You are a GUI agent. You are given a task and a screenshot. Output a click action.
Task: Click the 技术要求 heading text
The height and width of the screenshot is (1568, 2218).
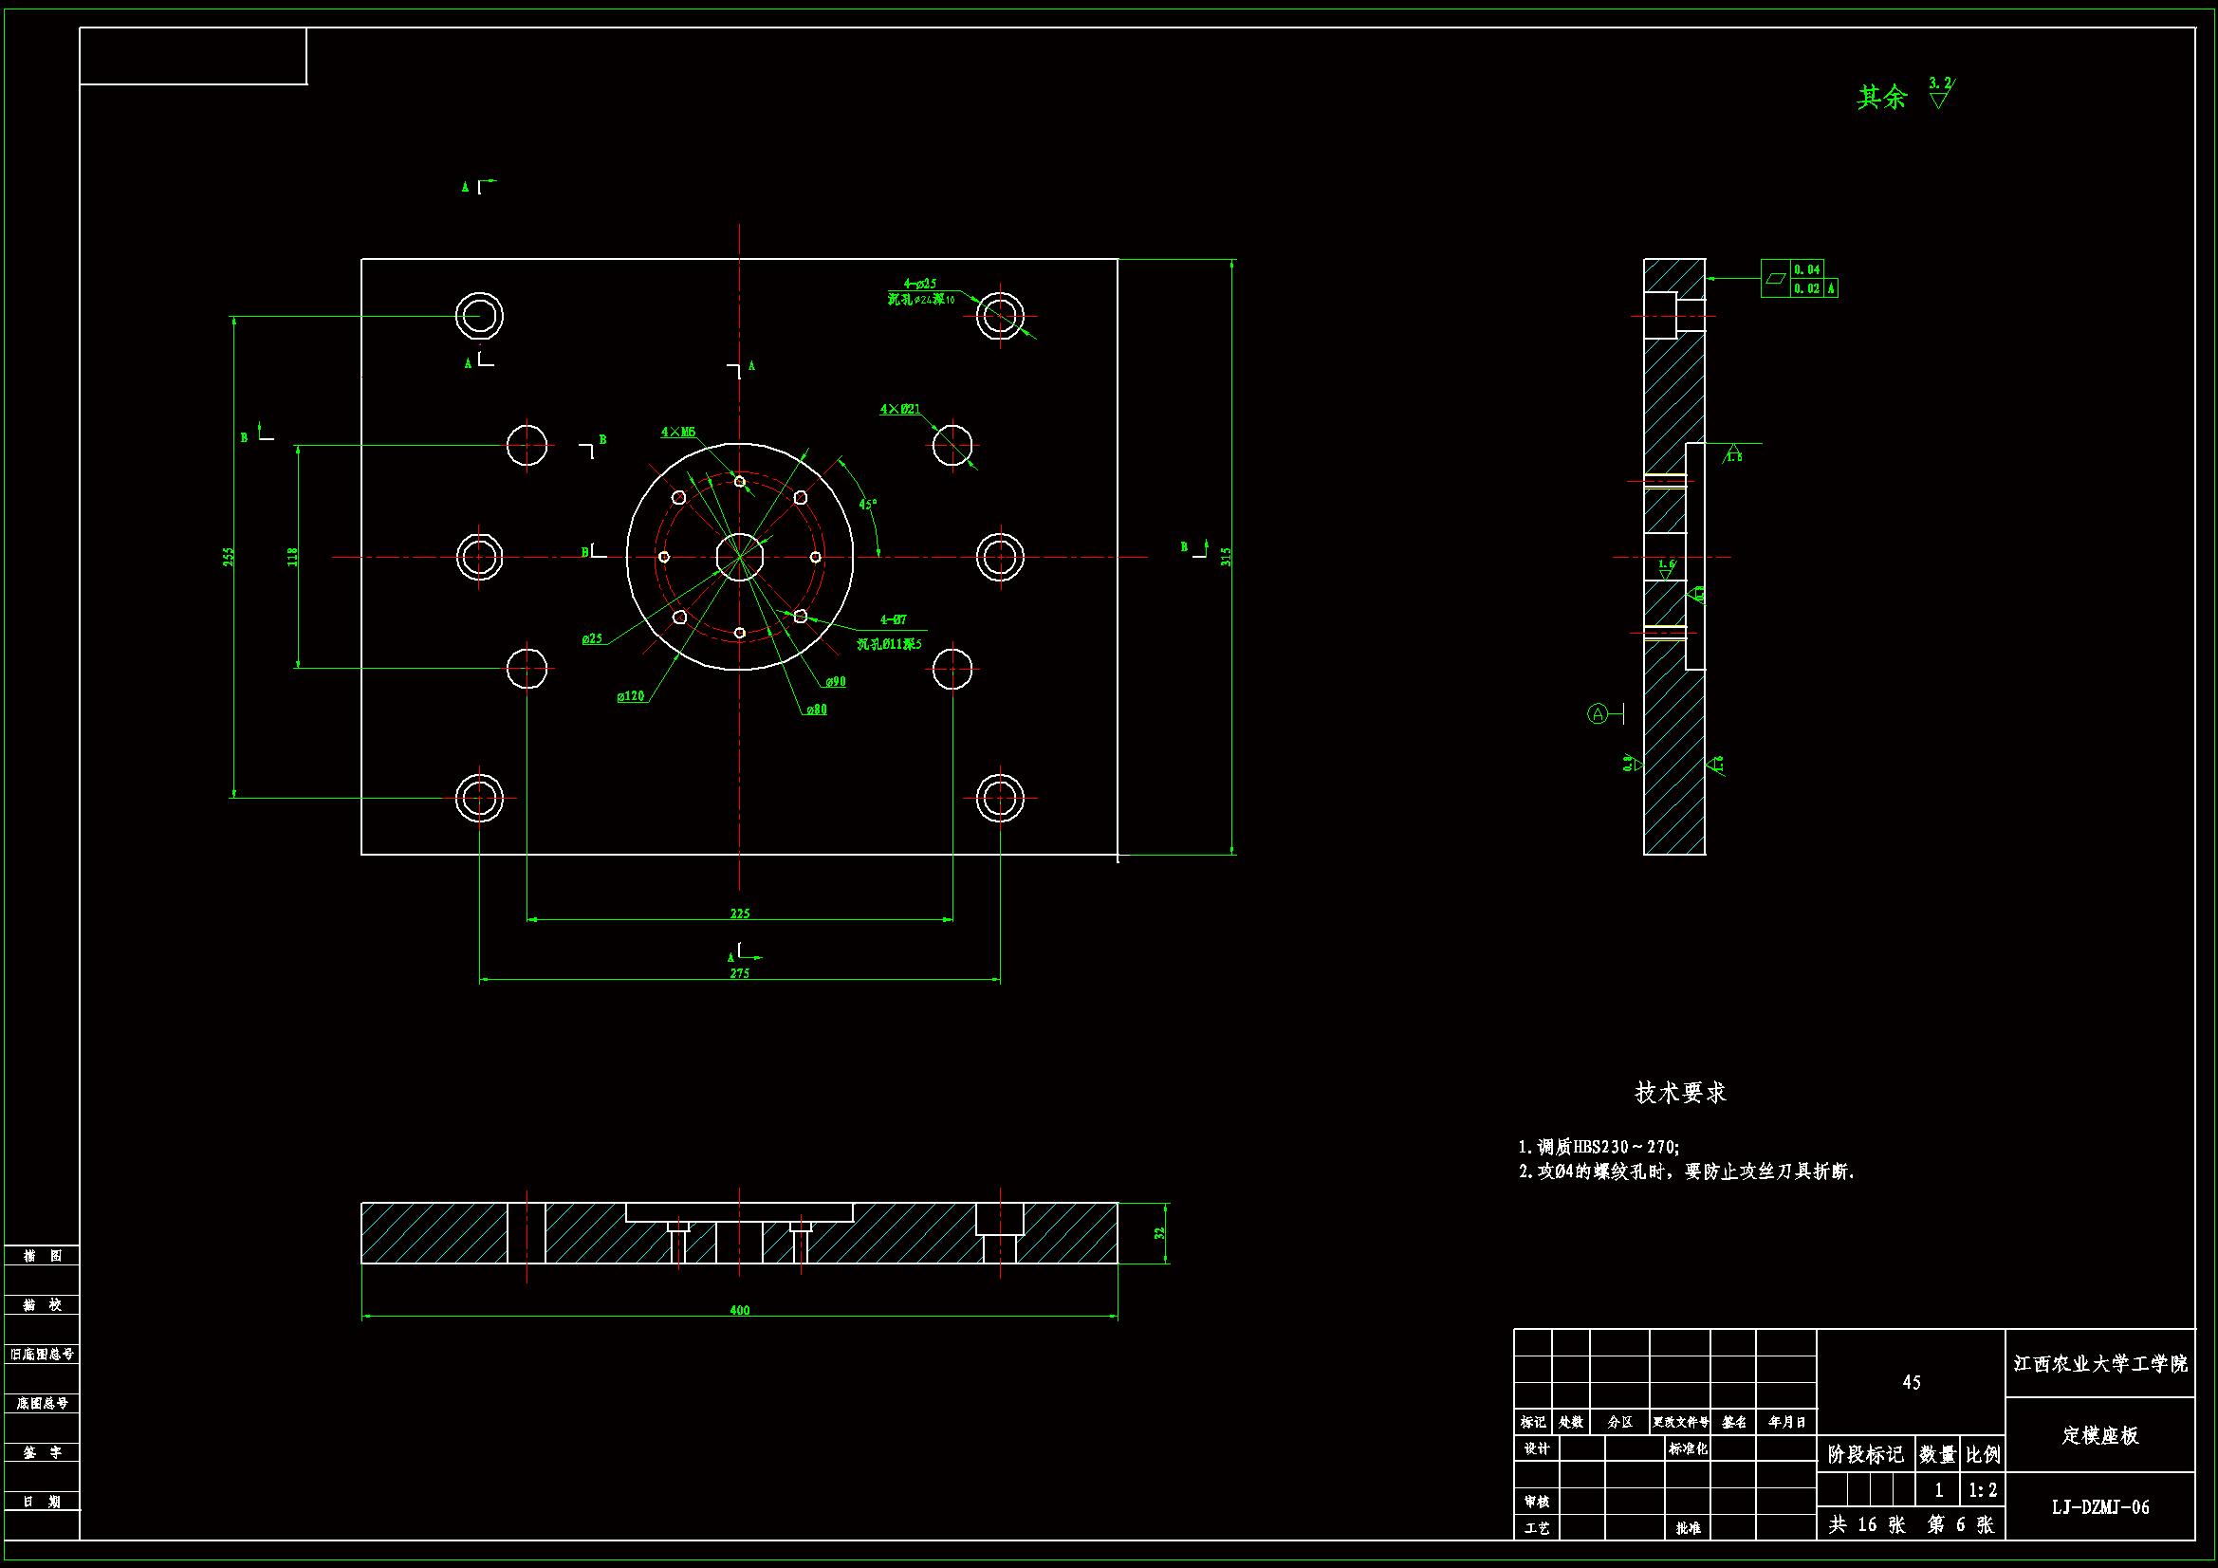1680,1093
